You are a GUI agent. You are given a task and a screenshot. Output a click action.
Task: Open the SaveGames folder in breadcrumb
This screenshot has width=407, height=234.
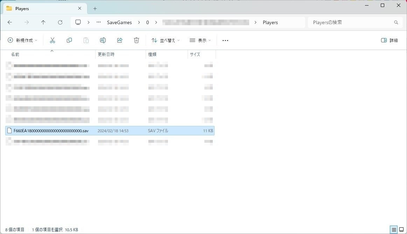pos(119,22)
